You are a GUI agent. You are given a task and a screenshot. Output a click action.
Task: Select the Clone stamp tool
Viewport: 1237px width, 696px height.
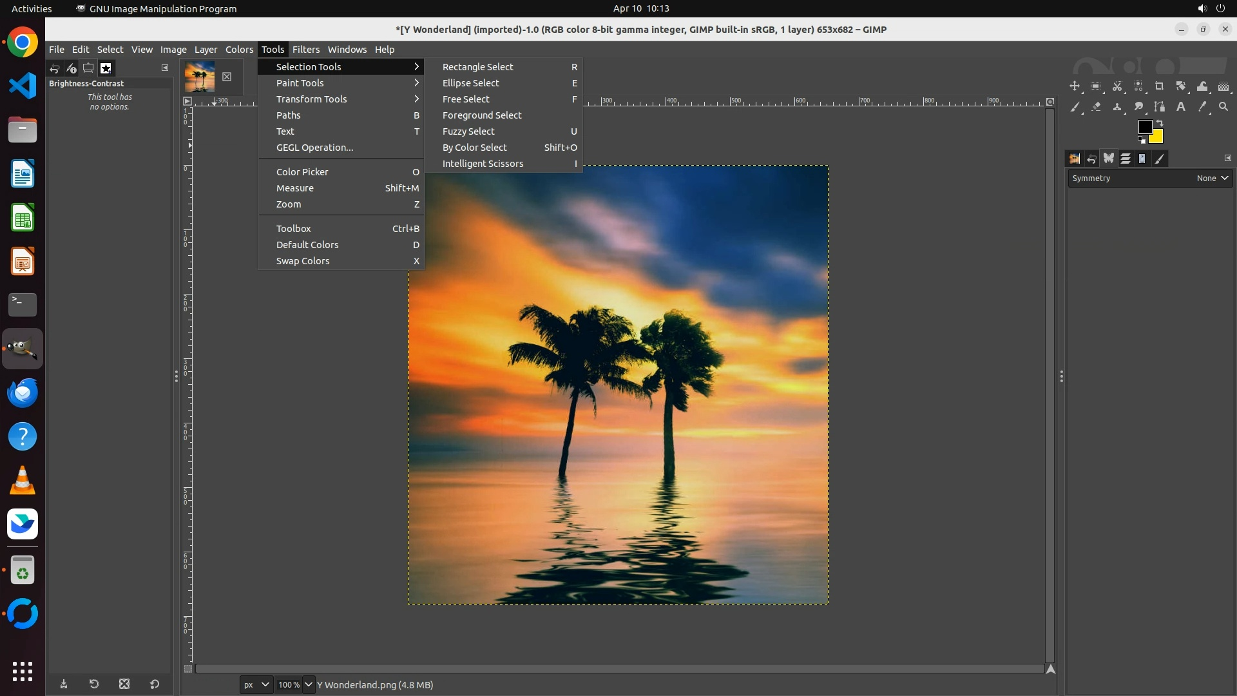pyautogui.click(x=1117, y=107)
